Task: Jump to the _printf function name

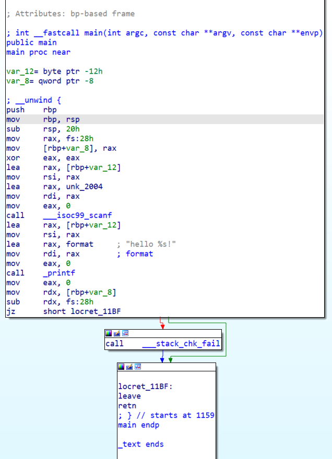Action: [x=59, y=273]
